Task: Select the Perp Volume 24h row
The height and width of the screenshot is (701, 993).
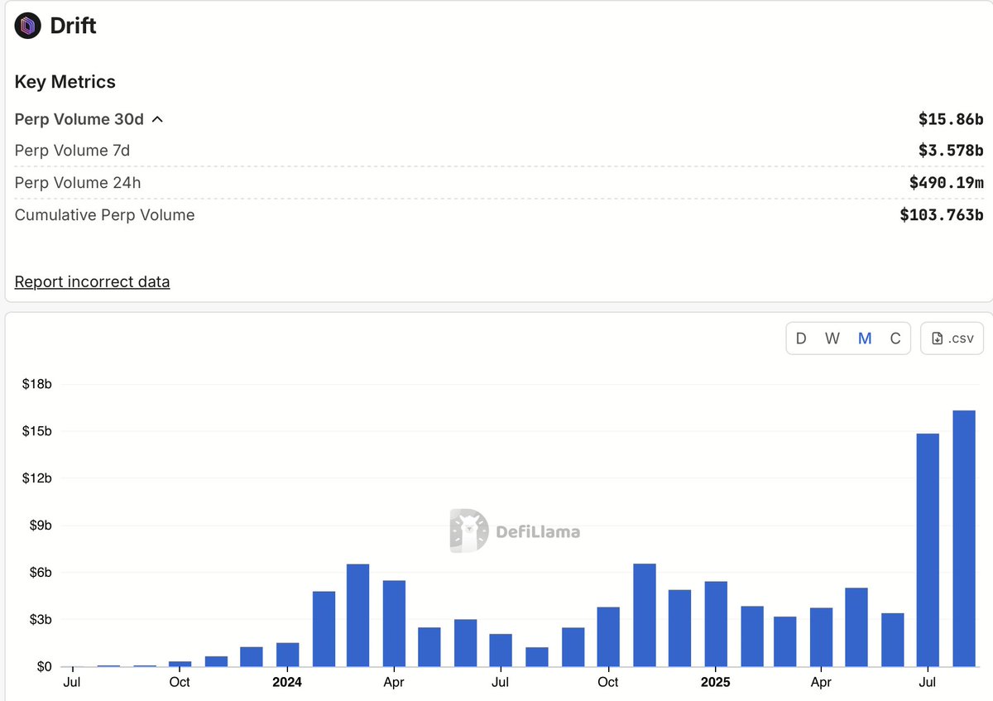Action: 78,182
